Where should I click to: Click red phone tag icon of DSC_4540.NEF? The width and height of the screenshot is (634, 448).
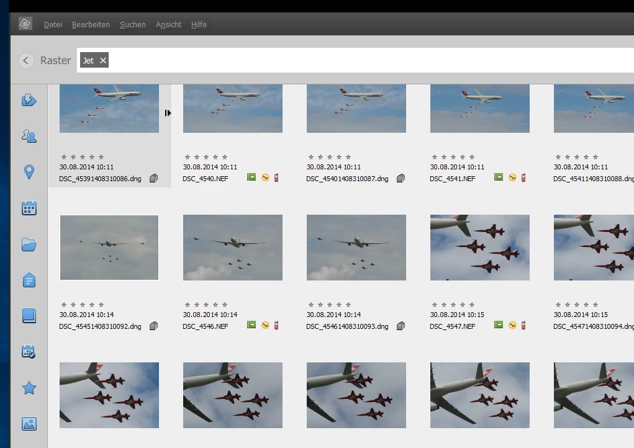pyautogui.click(x=276, y=177)
